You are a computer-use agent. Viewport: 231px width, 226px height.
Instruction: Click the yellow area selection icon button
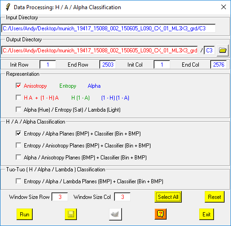click(x=71, y=214)
